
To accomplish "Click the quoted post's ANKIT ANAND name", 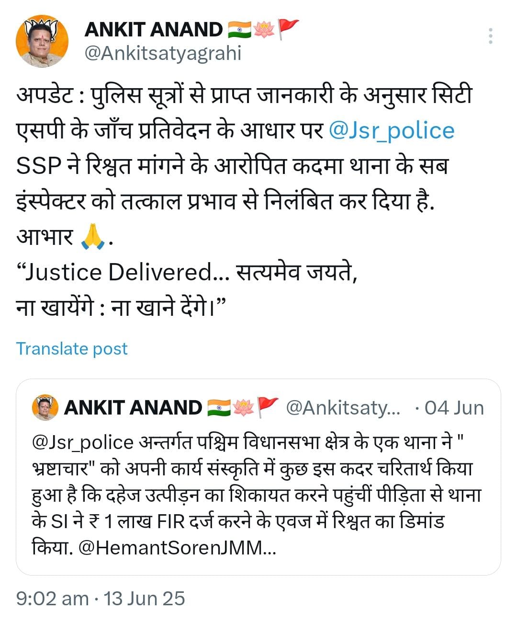I will pos(133,408).
